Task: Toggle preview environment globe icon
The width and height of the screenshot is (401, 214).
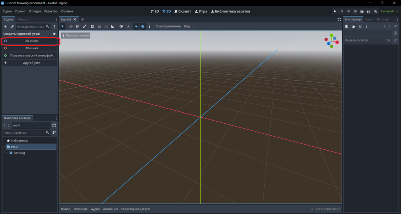Action: tap(143, 26)
